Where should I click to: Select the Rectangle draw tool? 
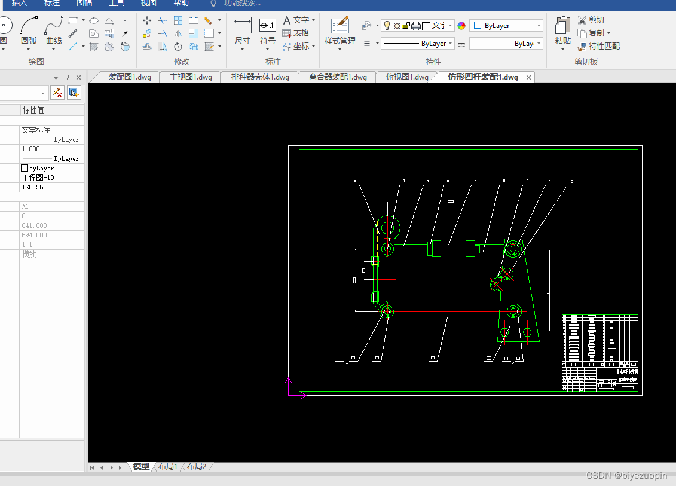(73, 20)
